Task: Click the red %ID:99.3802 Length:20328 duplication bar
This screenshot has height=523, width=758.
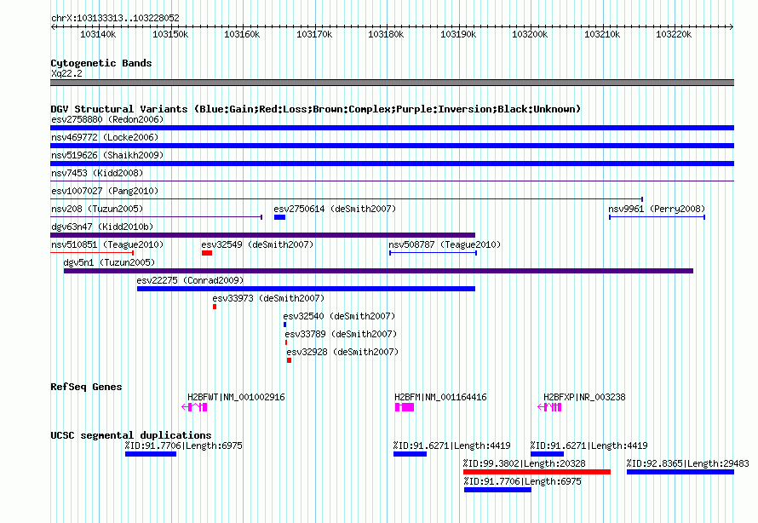Action: (537, 472)
